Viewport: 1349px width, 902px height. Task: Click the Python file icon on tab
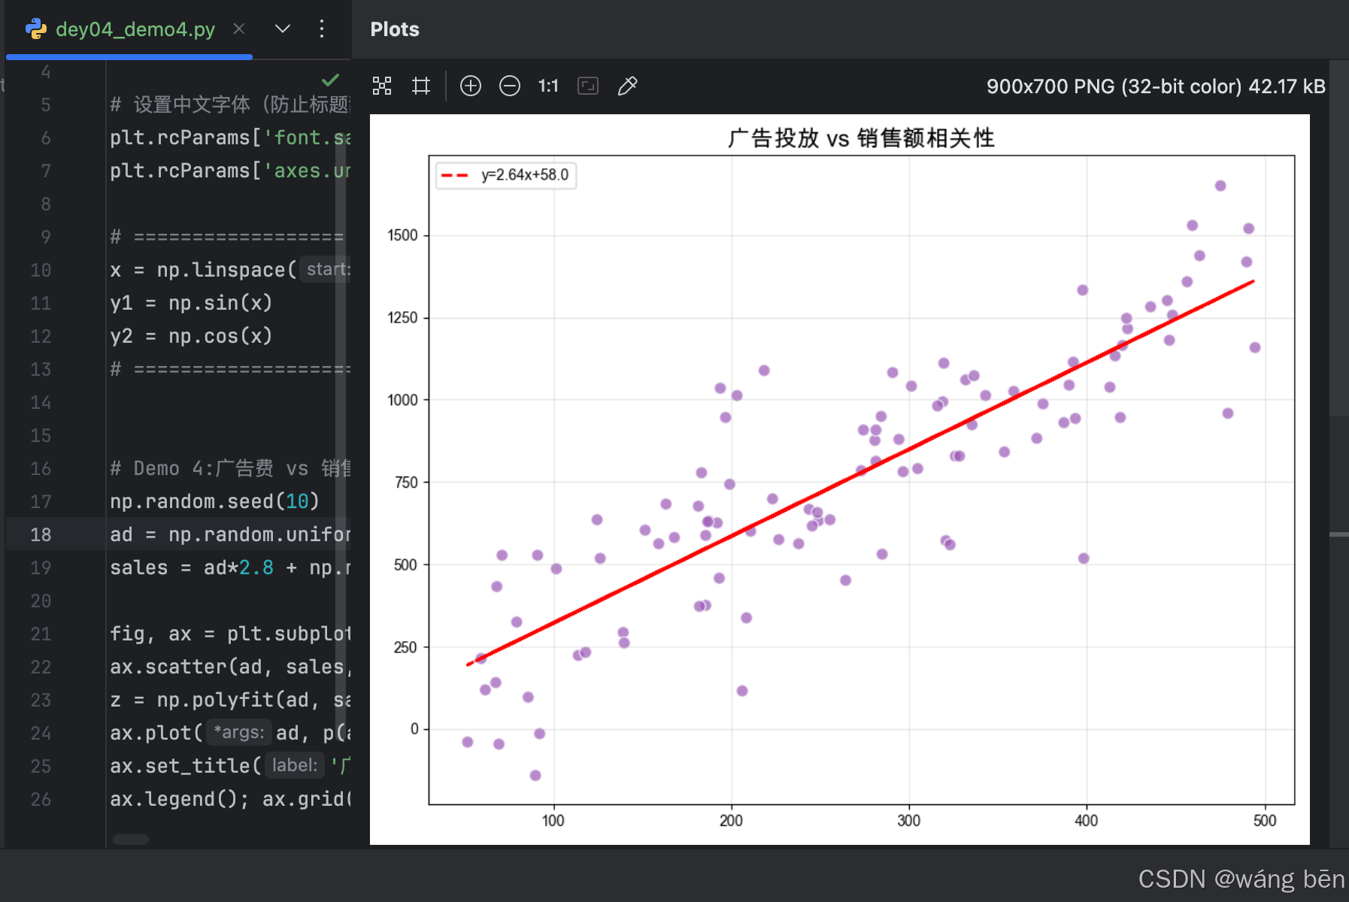(36, 29)
